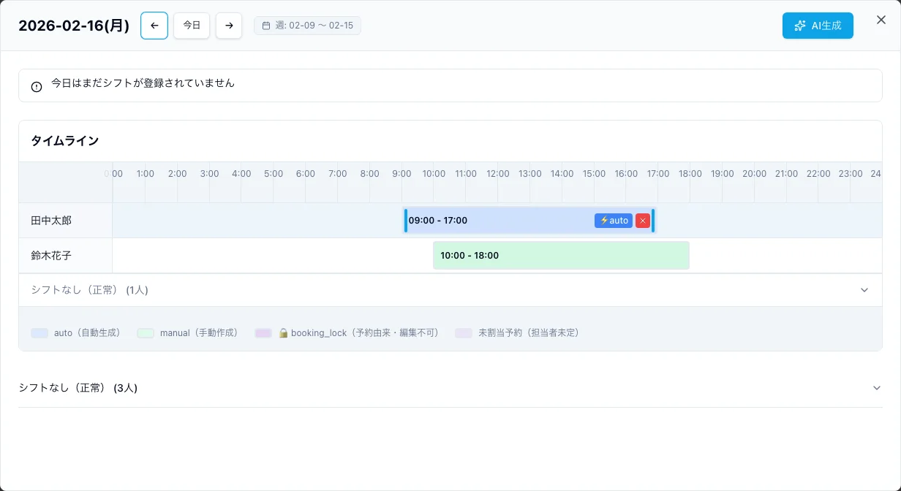The image size is (901, 491).
Task: Go to next day with right arrow
Action: click(x=229, y=26)
